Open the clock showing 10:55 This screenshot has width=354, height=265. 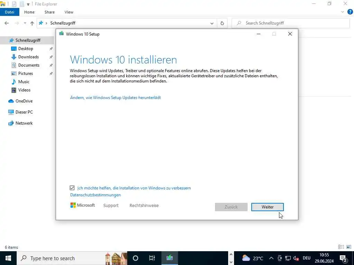[324, 258]
